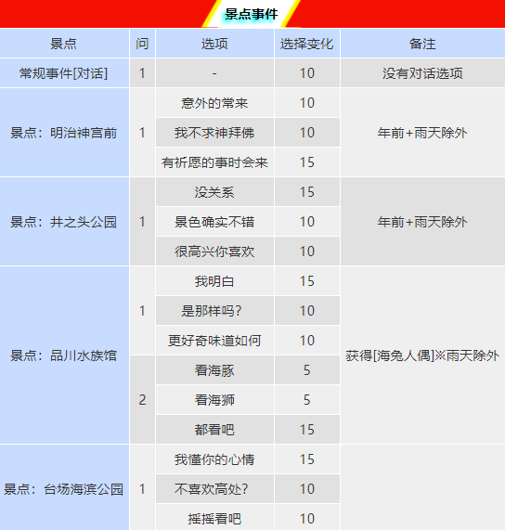Click value 10 beside 景色确实不错
This screenshot has height=530, width=505.
pos(307,222)
